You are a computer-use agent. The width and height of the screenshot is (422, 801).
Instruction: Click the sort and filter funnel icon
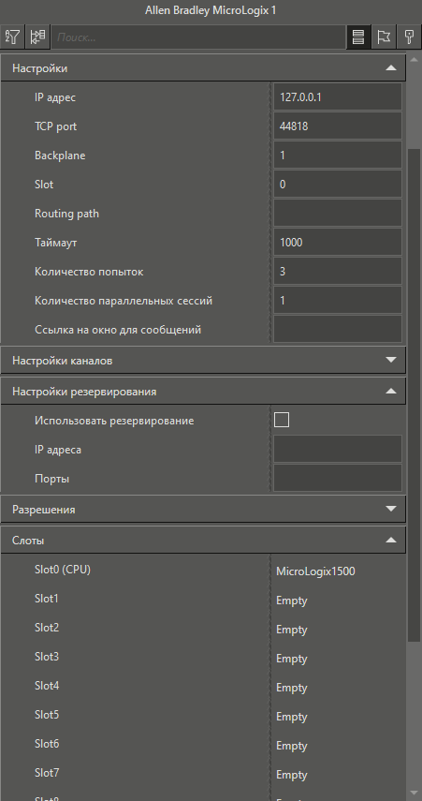(12, 37)
